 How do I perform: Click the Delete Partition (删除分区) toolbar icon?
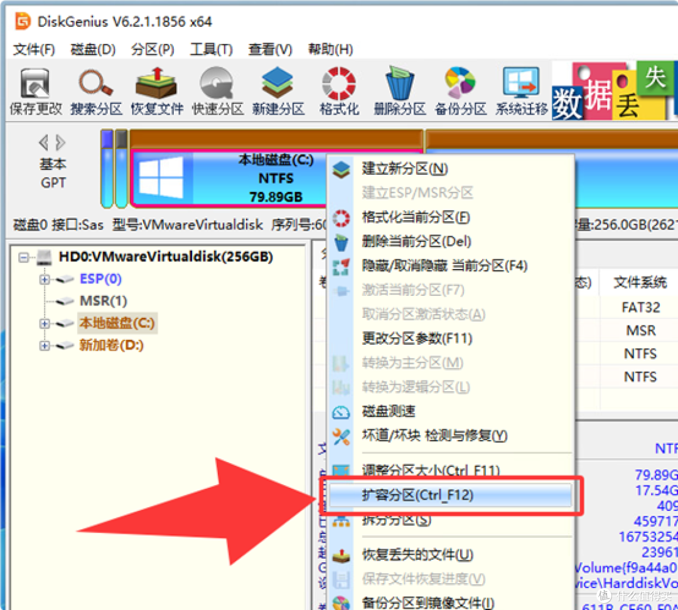400,92
